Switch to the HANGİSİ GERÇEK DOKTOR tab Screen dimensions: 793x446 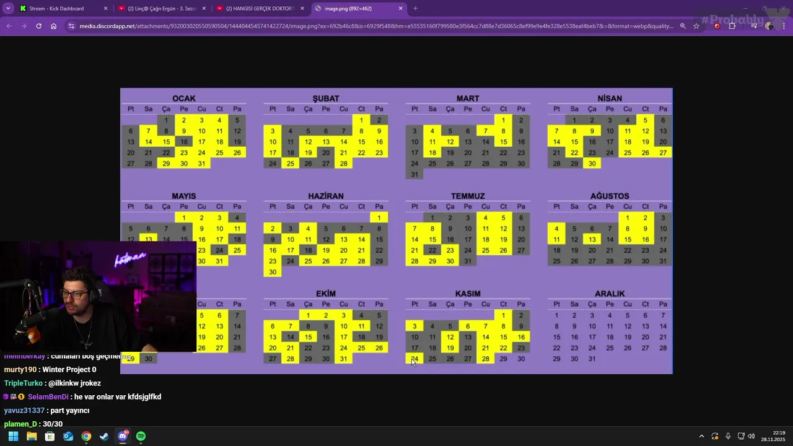click(260, 9)
